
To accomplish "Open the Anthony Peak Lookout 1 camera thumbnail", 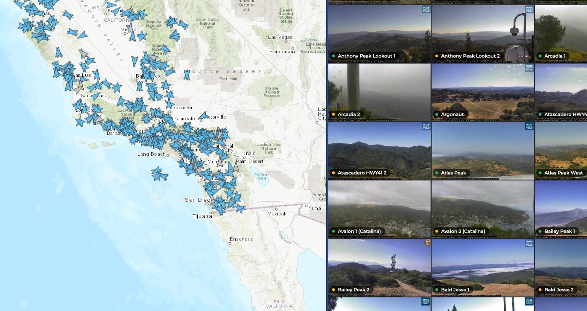I will point(379,34).
